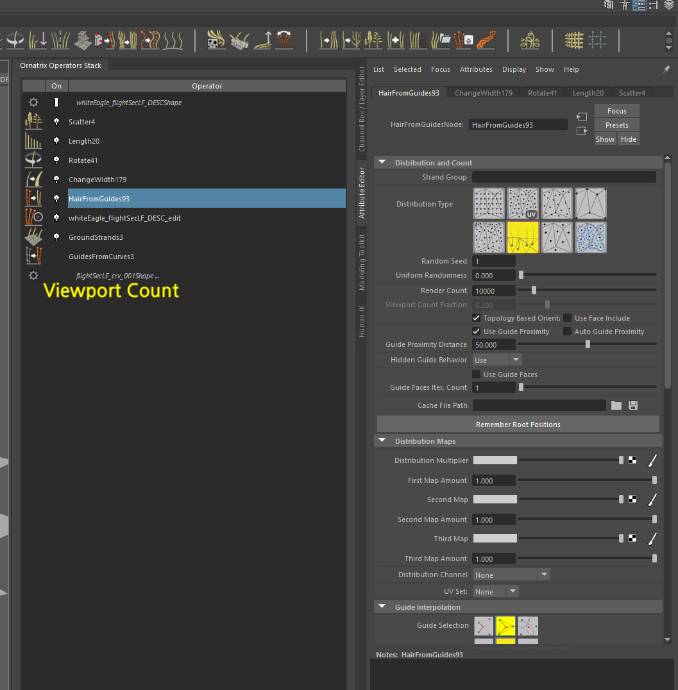The image size is (678, 690).
Task: Open the Hidden Guide Behavior dropdown
Action: [x=497, y=360]
